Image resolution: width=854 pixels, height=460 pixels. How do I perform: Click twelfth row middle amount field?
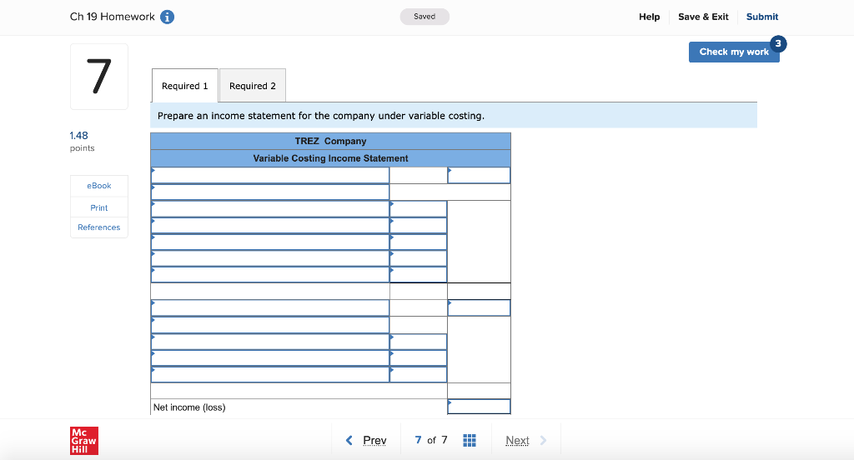click(x=419, y=358)
